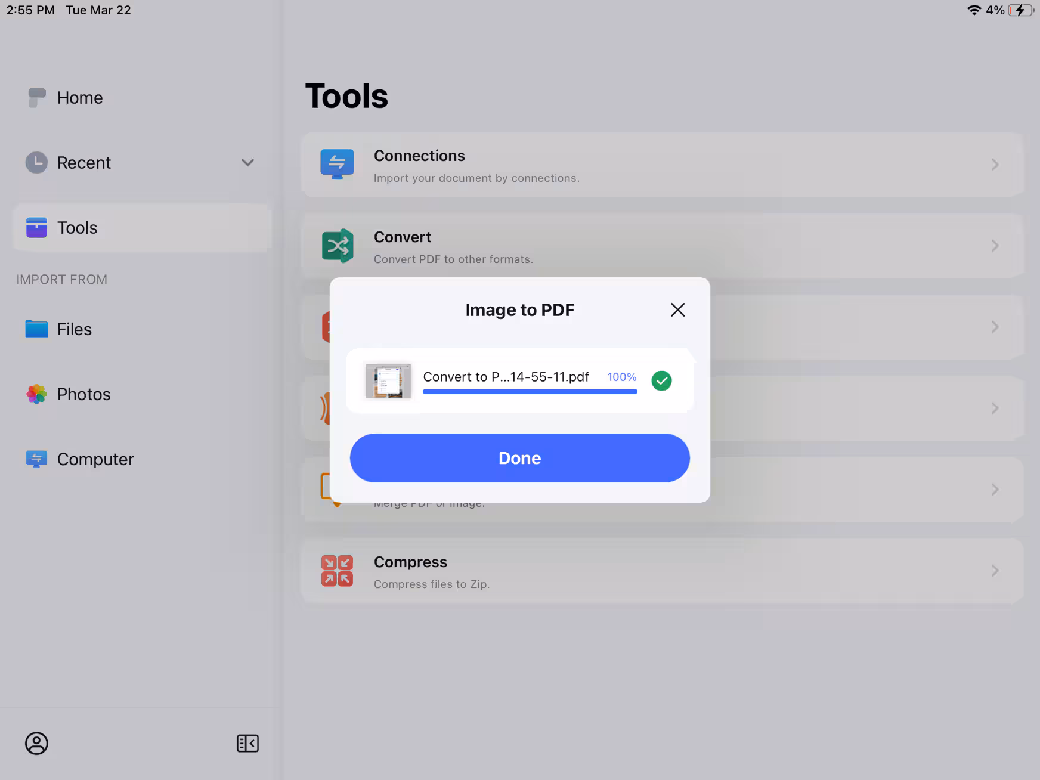Viewport: 1040px width, 780px height.
Task: Open the Convert tool
Action: point(663,246)
